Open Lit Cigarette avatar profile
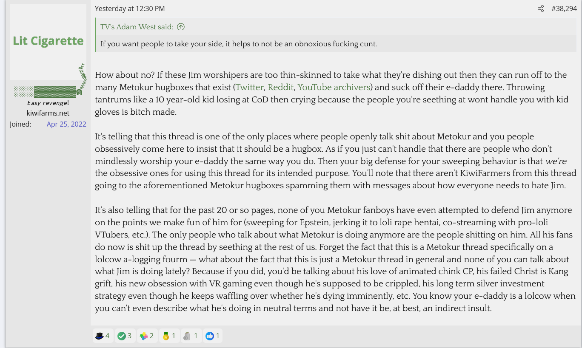The image size is (582, 348). click(48, 42)
